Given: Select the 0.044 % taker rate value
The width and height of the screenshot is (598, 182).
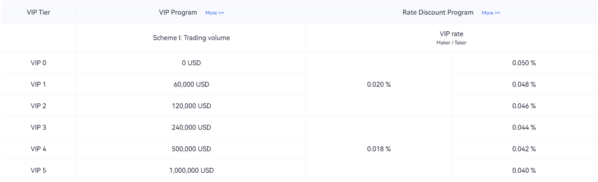Looking at the screenshot, I should tap(524, 128).
